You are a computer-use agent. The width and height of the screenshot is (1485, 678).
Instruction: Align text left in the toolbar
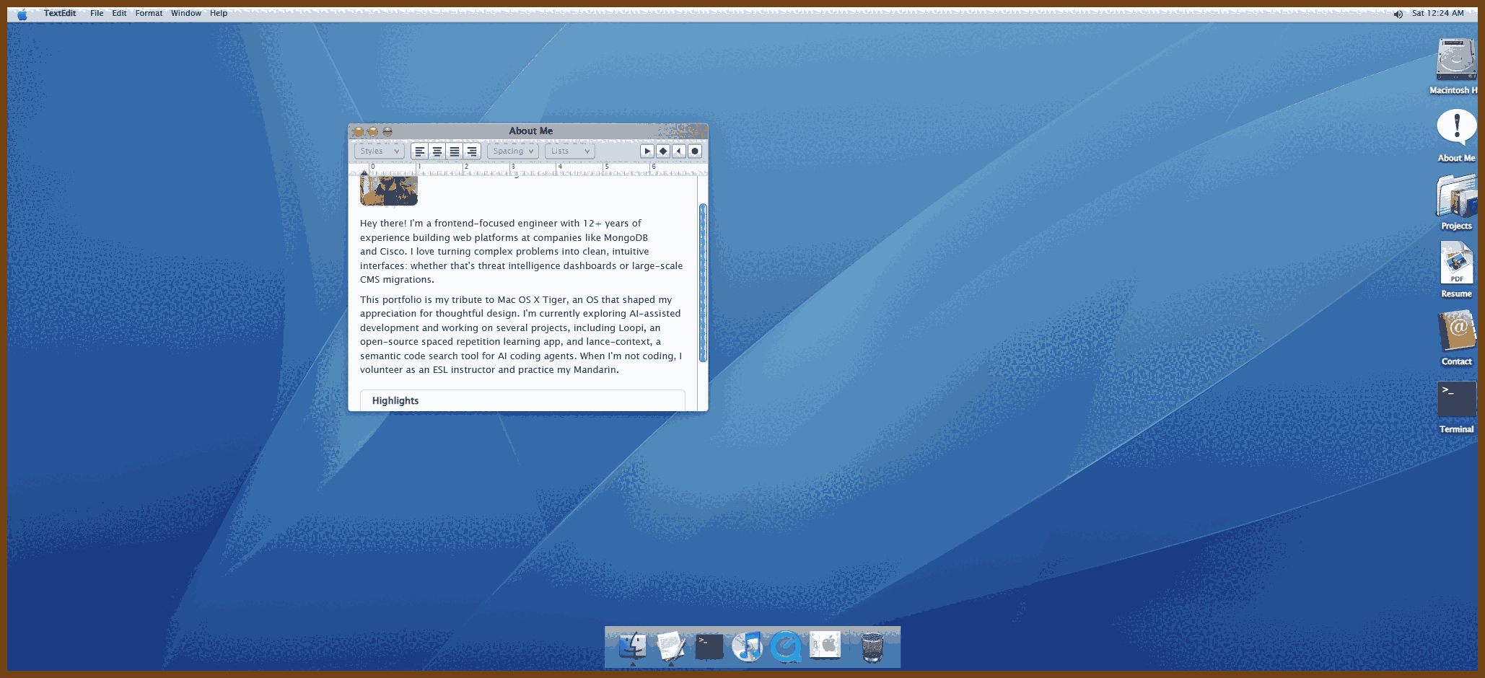(x=419, y=151)
